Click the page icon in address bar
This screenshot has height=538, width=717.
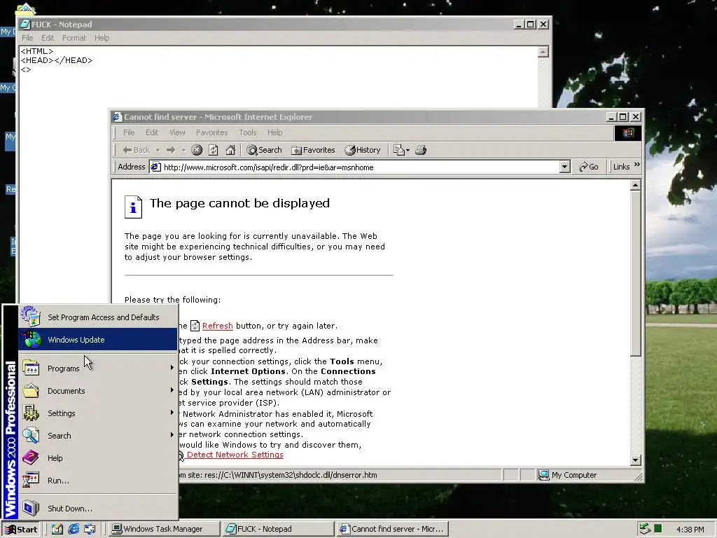click(156, 167)
